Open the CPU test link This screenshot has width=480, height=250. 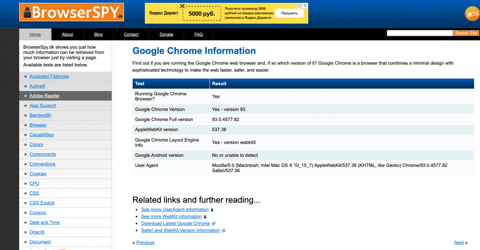[x=34, y=184]
